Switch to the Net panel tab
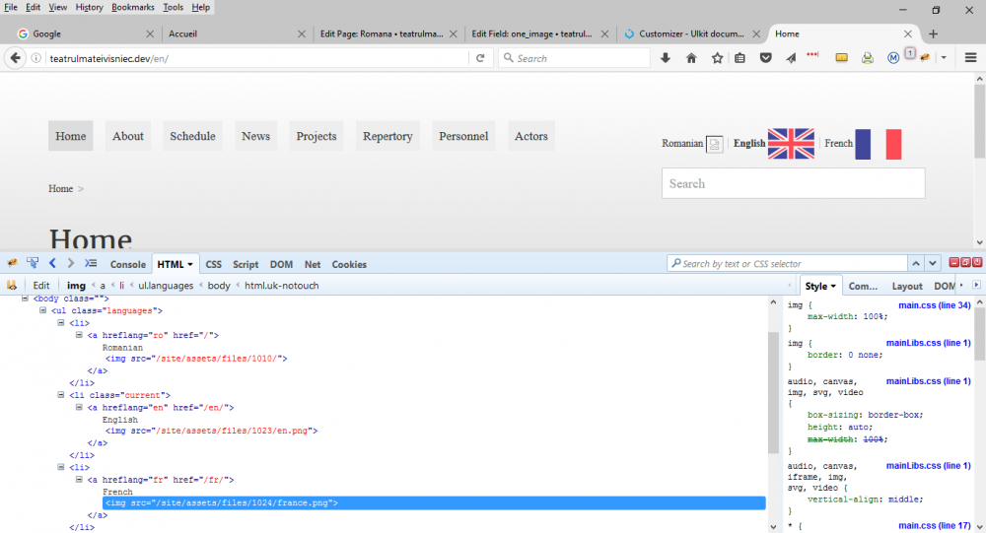Viewport: 986px width, 533px height. click(313, 264)
